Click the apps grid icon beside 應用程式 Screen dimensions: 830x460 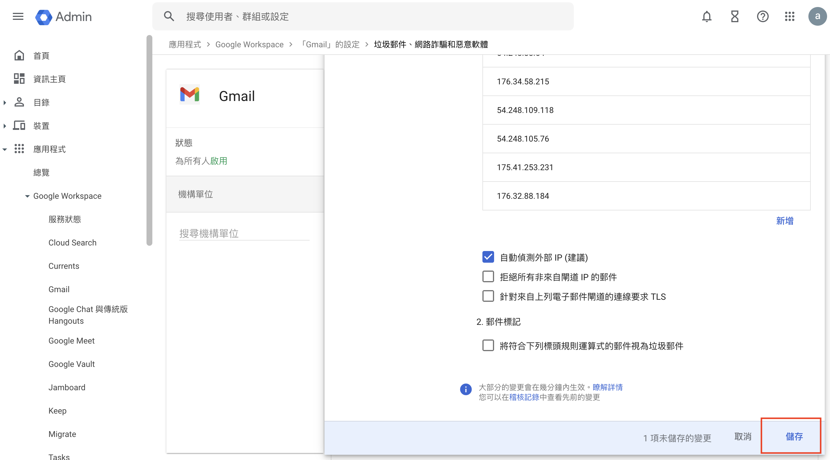click(x=19, y=149)
